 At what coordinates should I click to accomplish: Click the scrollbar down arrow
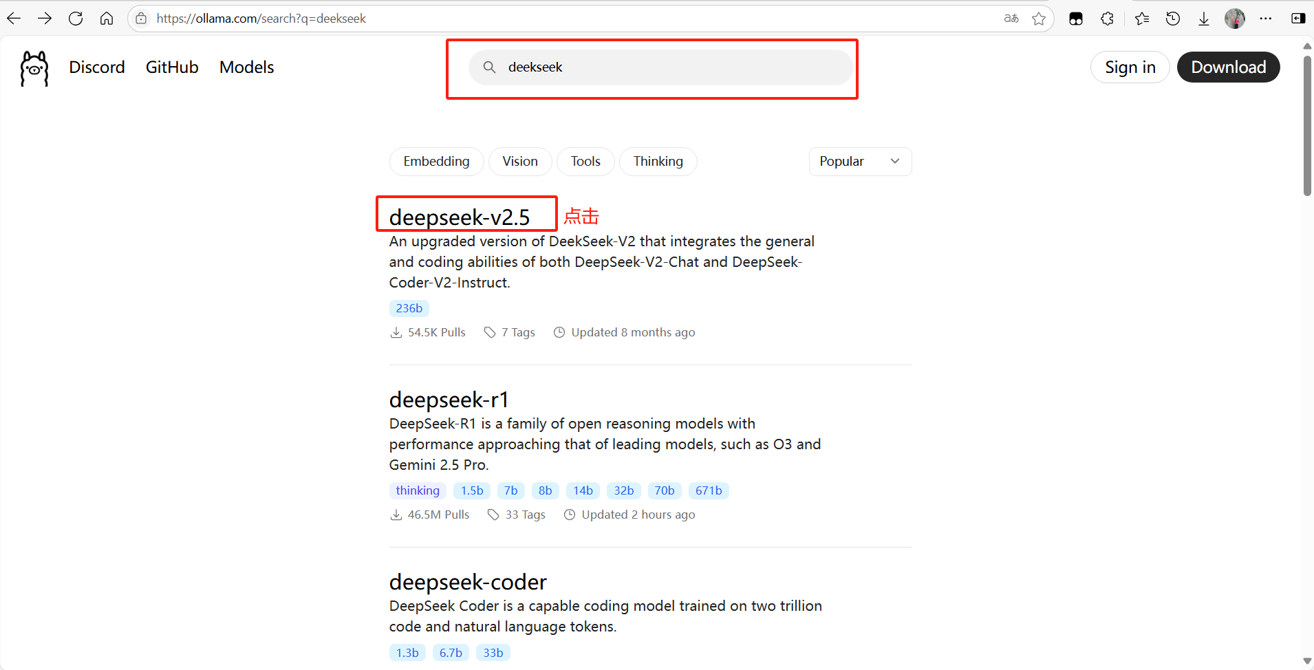click(1307, 662)
